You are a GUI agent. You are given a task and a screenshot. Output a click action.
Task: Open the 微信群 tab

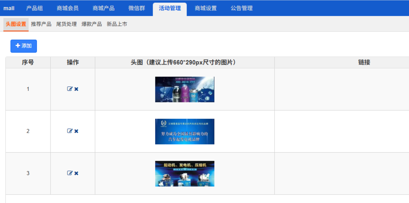pyautogui.click(x=137, y=9)
